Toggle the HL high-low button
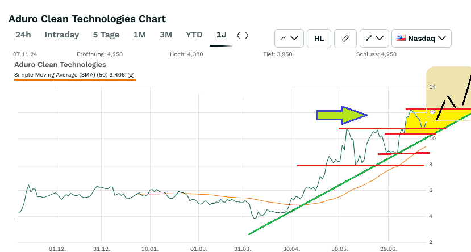Viewport: 471px width, 252px height. 319,39
